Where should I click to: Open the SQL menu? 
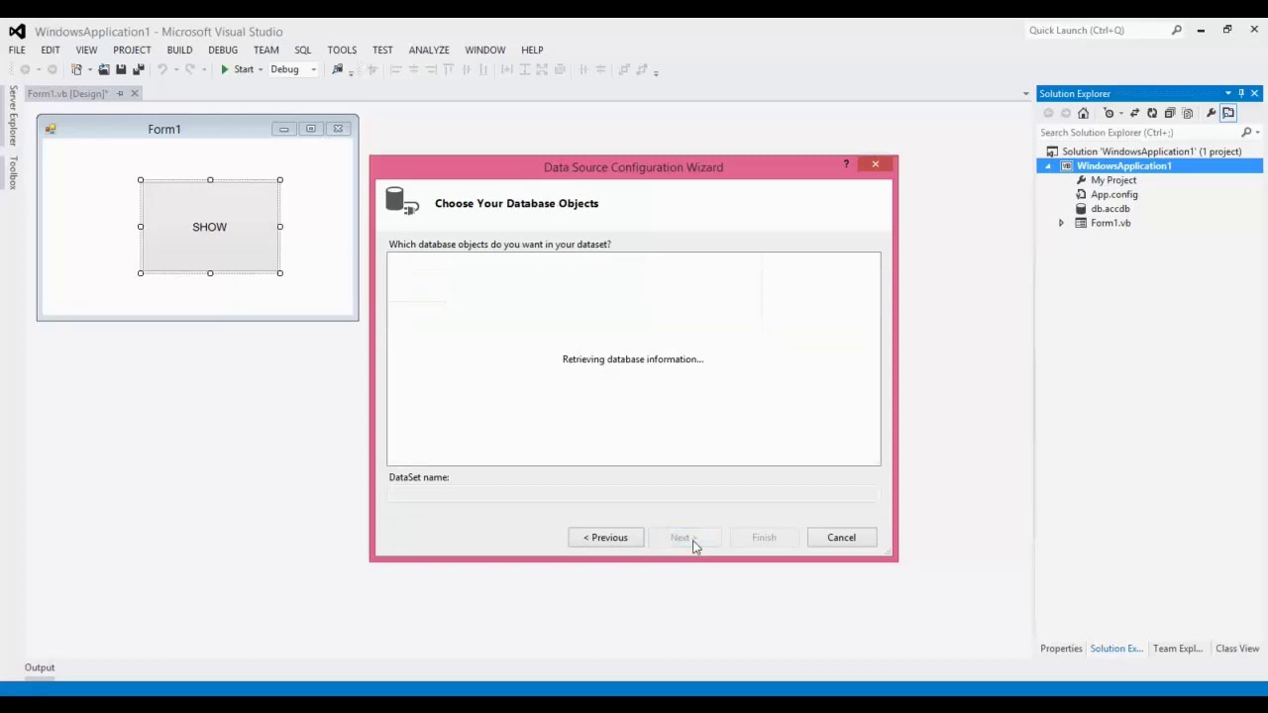pyautogui.click(x=302, y=50)
